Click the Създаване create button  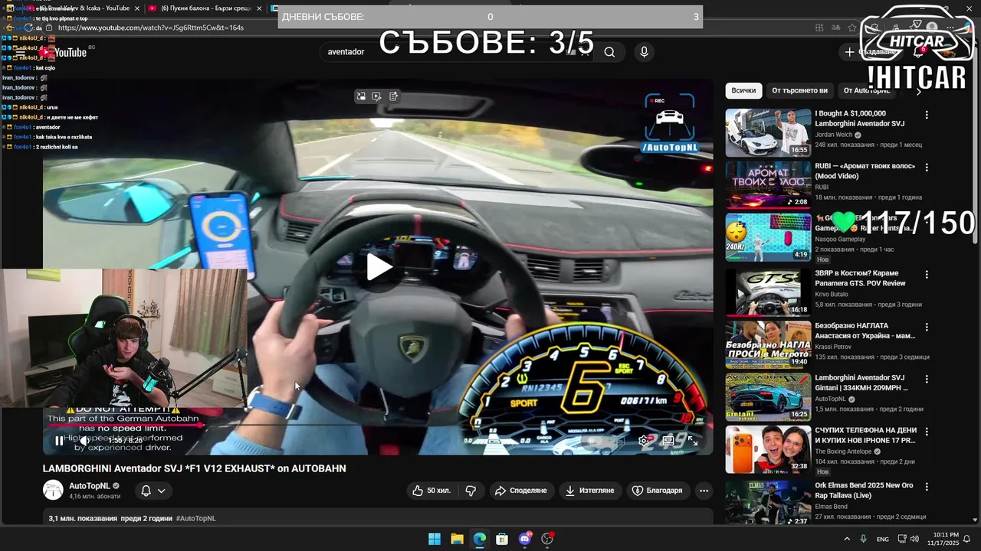click(871, 52)
